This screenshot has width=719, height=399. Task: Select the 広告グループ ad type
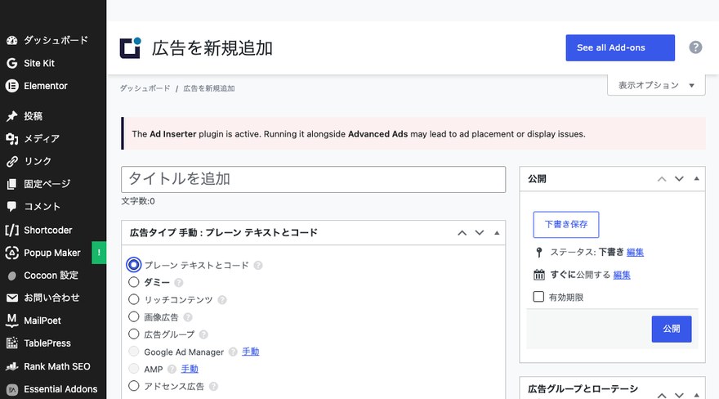pyautogui.click(x=133, y=334)
